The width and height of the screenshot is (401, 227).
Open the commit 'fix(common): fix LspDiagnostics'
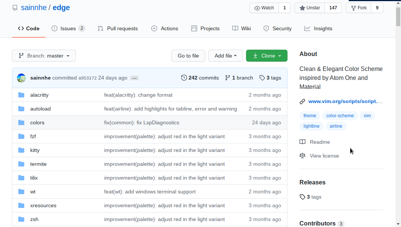142,123
